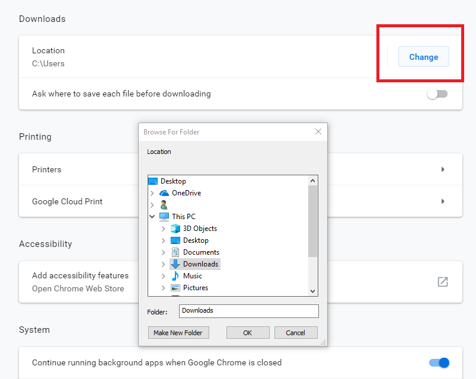Click the Folder name text field
The image size is (476, 379).
click(x=248, y=311)
